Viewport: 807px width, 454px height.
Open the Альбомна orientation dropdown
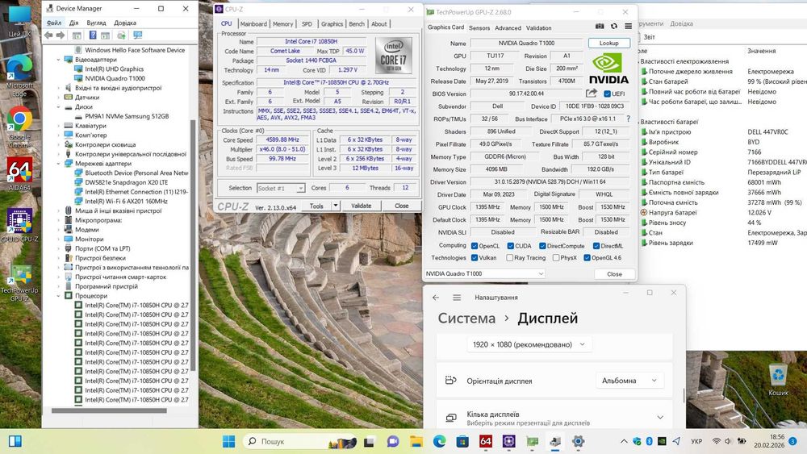tap(629, 381)
